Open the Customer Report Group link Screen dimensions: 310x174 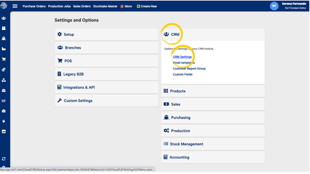(189, 69)
